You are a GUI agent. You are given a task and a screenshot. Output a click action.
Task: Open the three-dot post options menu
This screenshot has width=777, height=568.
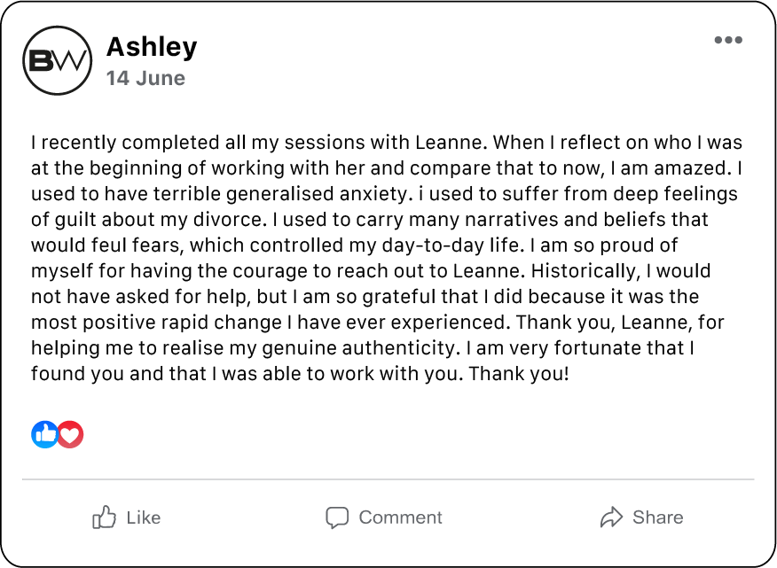click(x=727, y=40)
